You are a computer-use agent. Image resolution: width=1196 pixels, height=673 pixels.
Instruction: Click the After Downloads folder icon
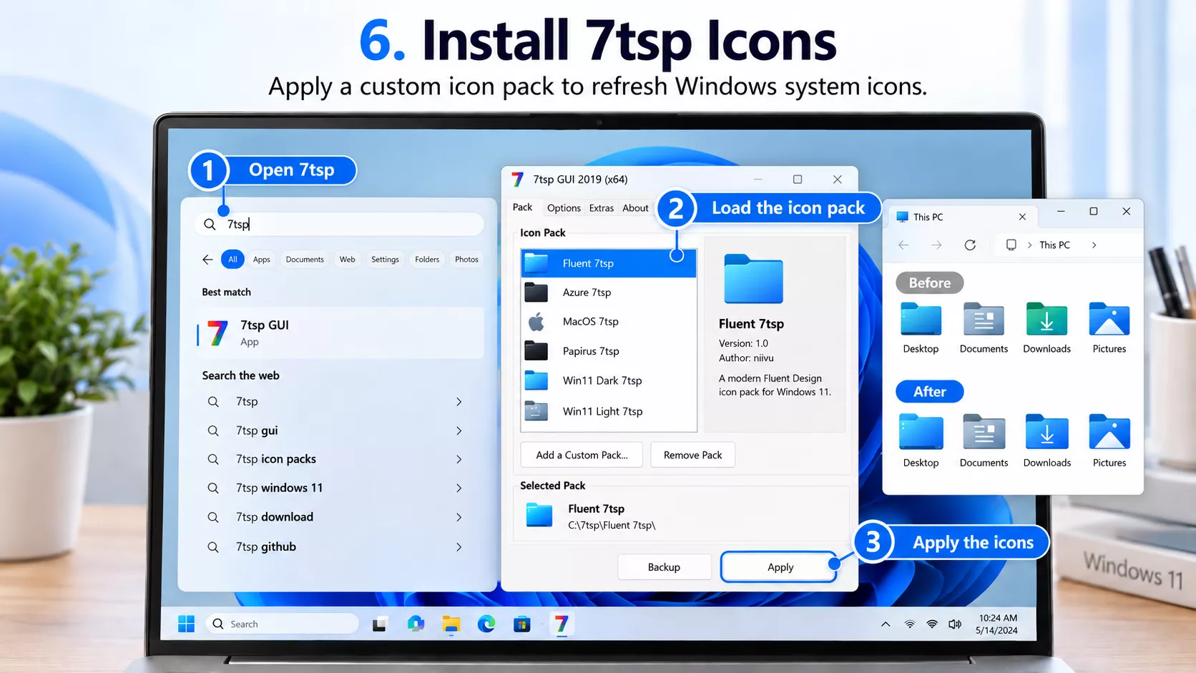(1046, 432)
